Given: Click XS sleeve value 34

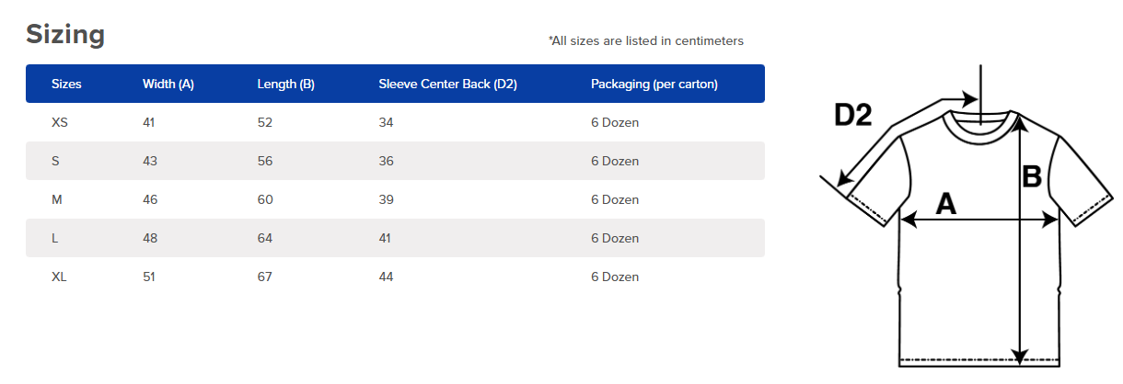Looking at the screenshot, I should pos(386,122).
